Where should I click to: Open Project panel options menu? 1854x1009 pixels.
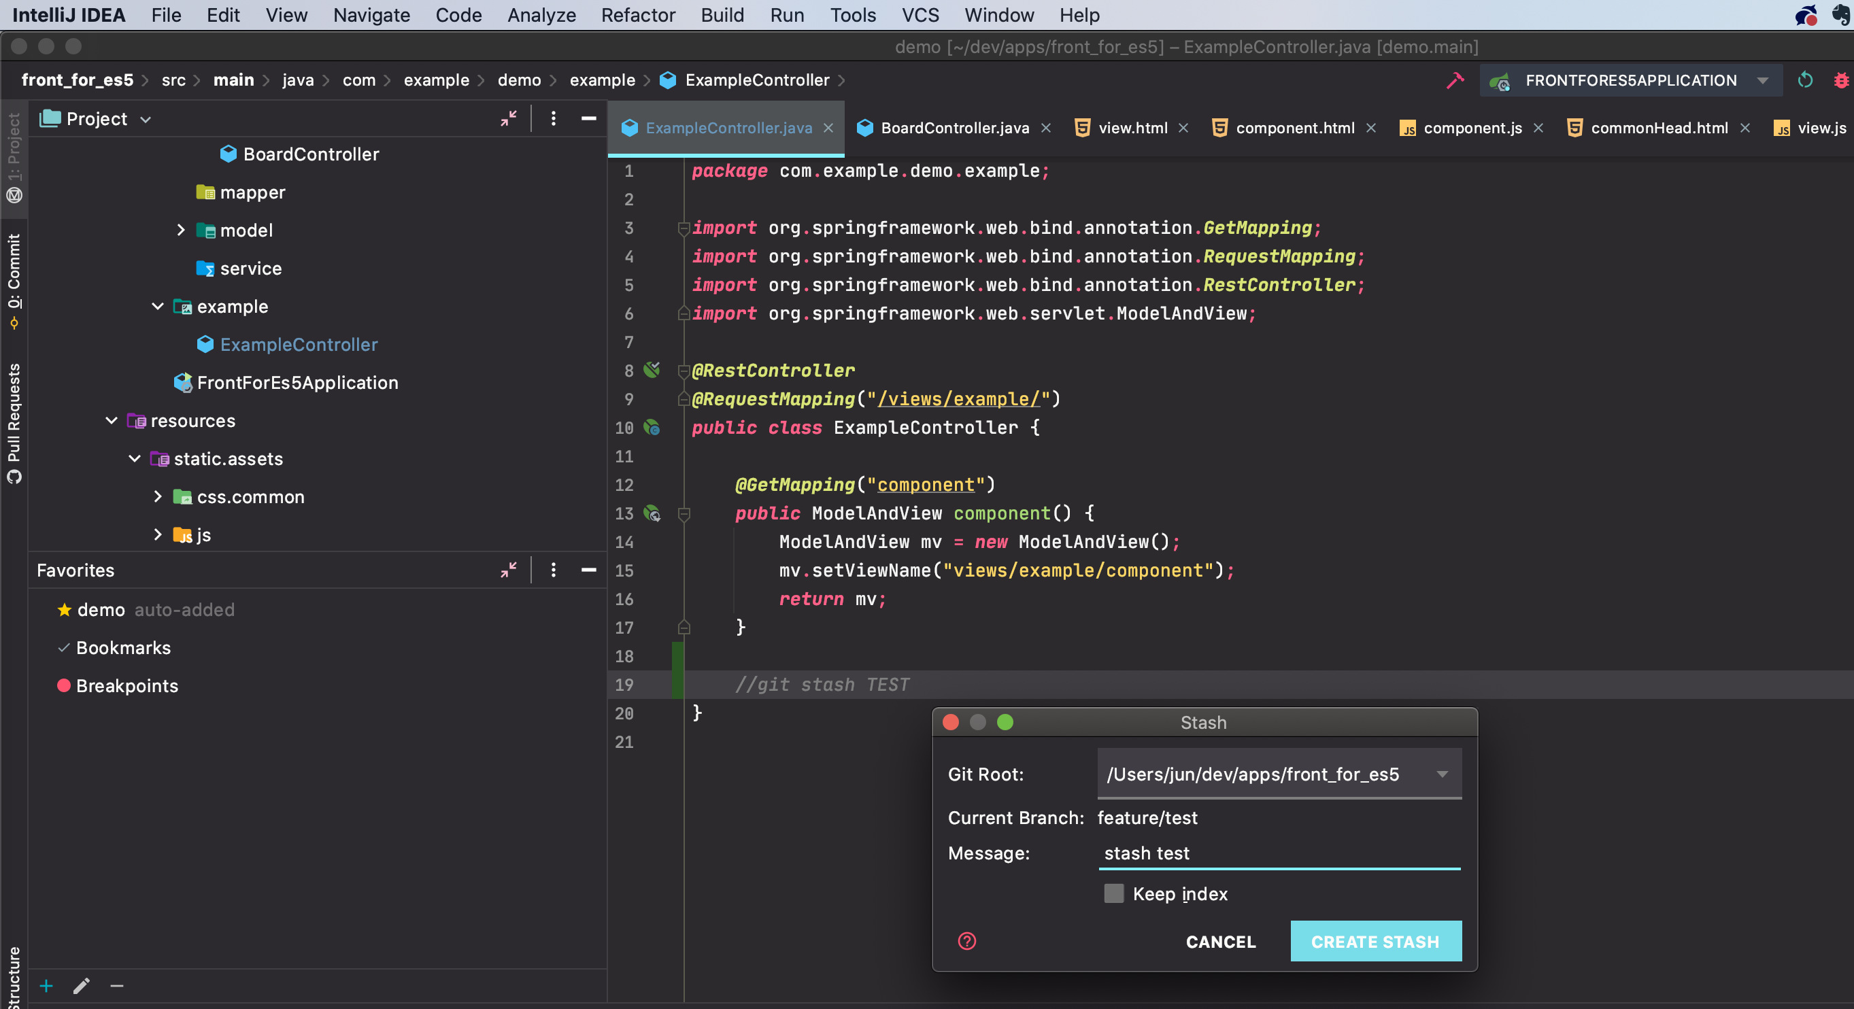tap(553, 119)
